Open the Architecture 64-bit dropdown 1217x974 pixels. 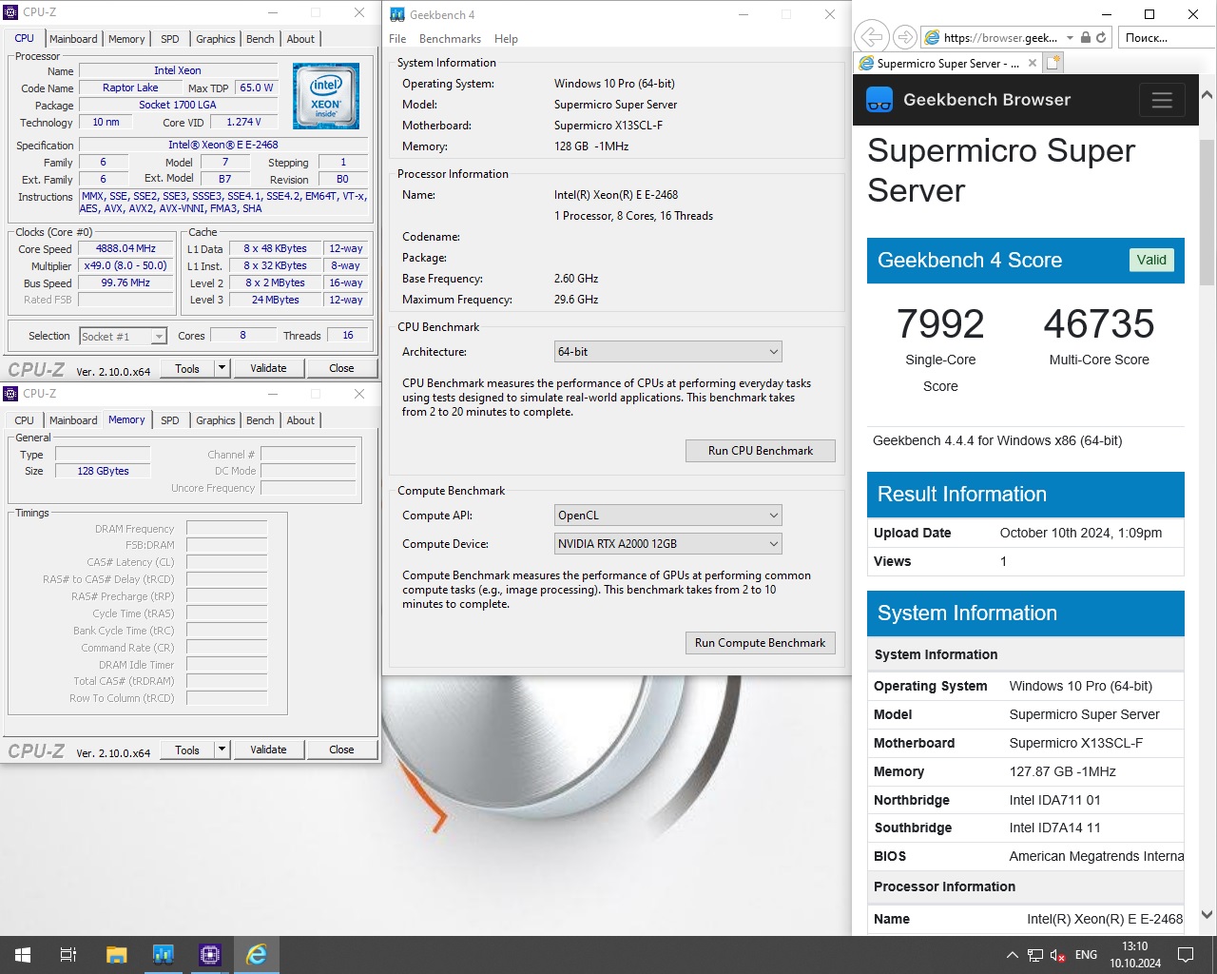coord(668,352)
